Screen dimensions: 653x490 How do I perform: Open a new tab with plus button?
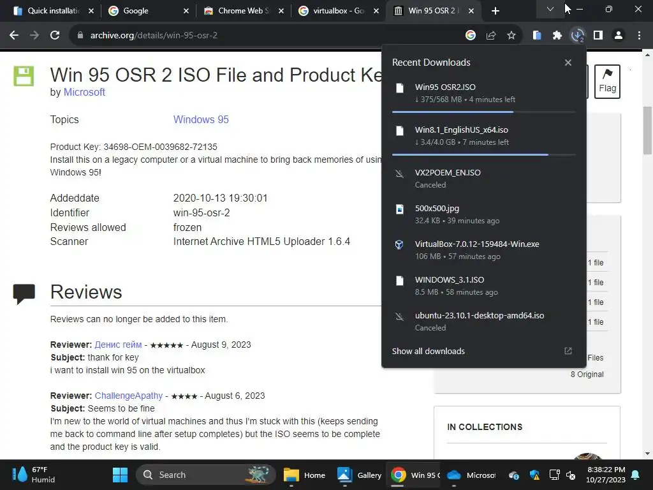[495, 11]
